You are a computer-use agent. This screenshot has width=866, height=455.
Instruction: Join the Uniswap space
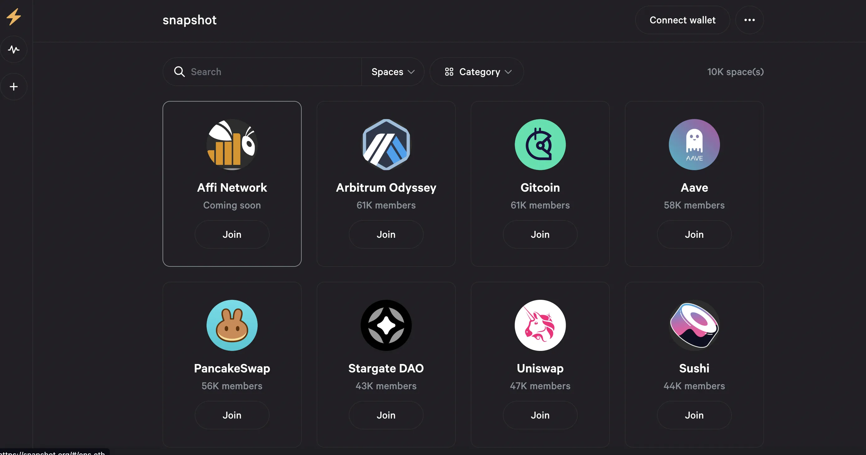(540, 415)
